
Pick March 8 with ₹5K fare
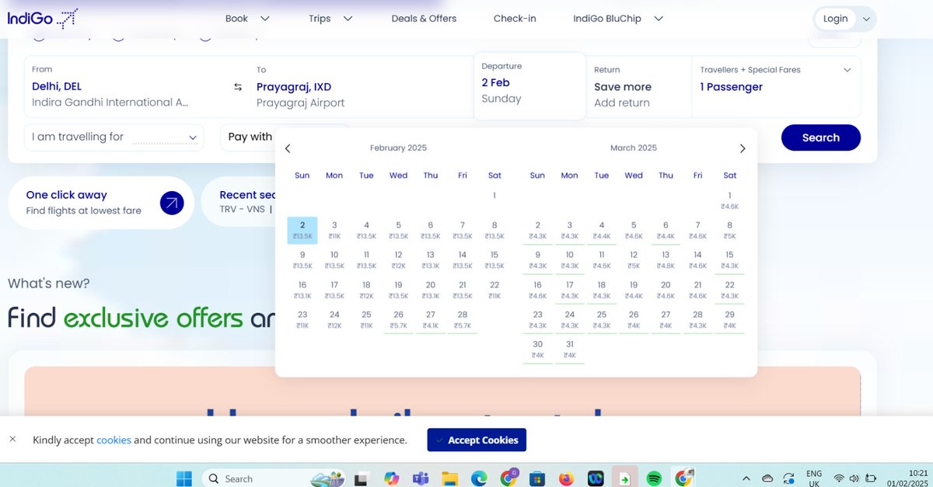(729, 230)
